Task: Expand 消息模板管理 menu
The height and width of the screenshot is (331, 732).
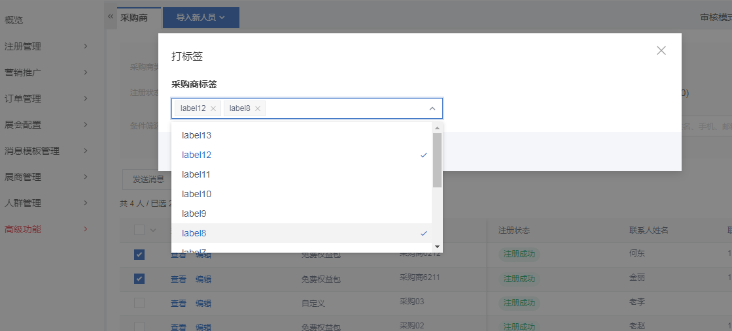Action: tap(46, 151)
